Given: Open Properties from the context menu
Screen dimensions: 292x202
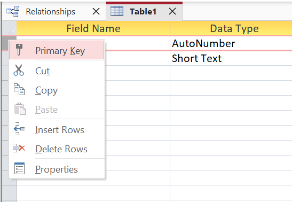Looking at the screenshot, I should pyautogui.click(x=57, y=169).
